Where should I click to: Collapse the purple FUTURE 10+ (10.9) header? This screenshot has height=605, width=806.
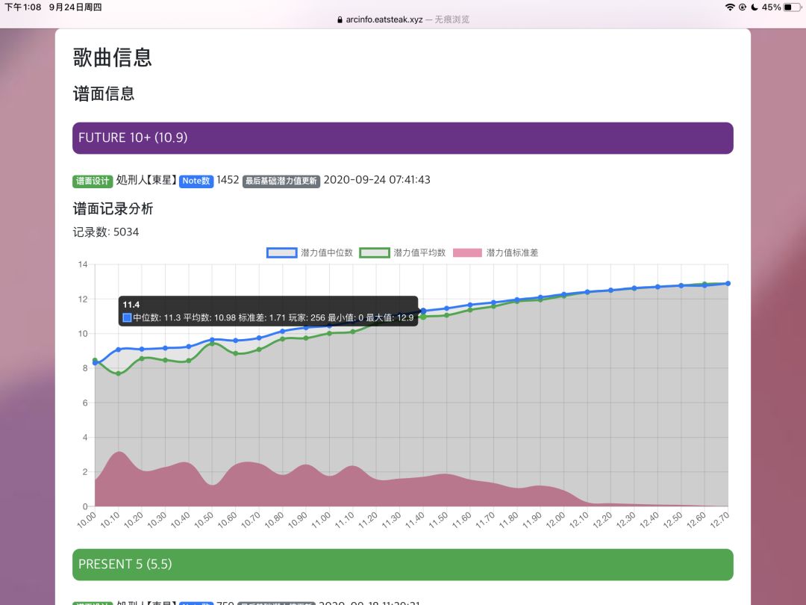pos(402,138)
